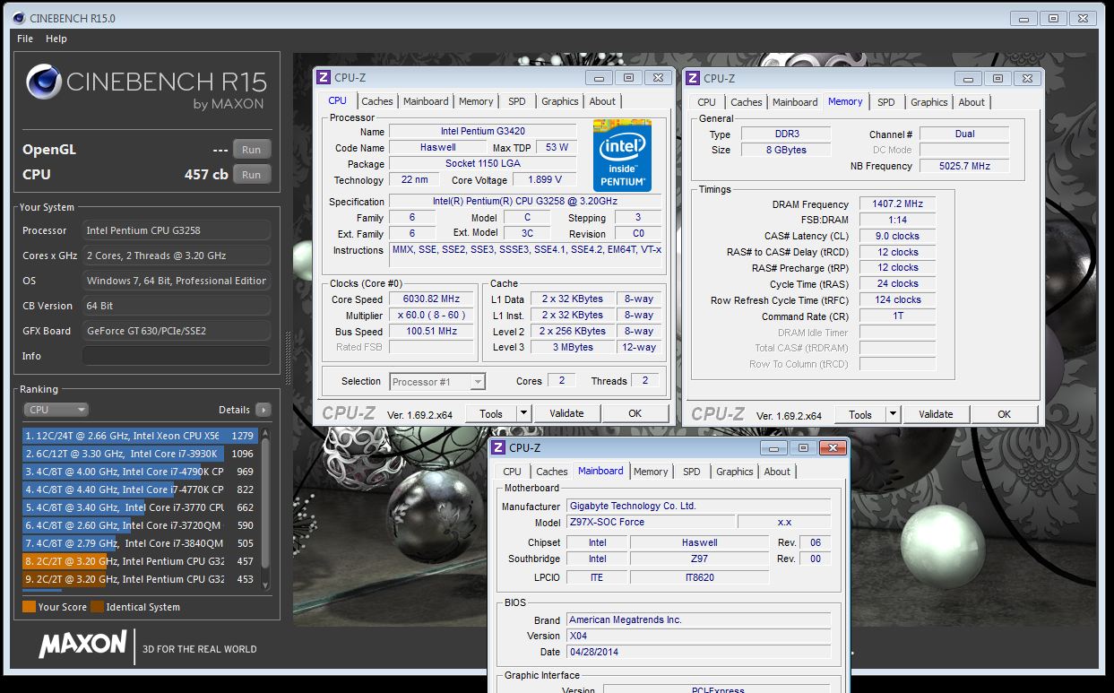Select ranking row Core i7-3720QM 590
1114x693 pixels.
point(141,525)
